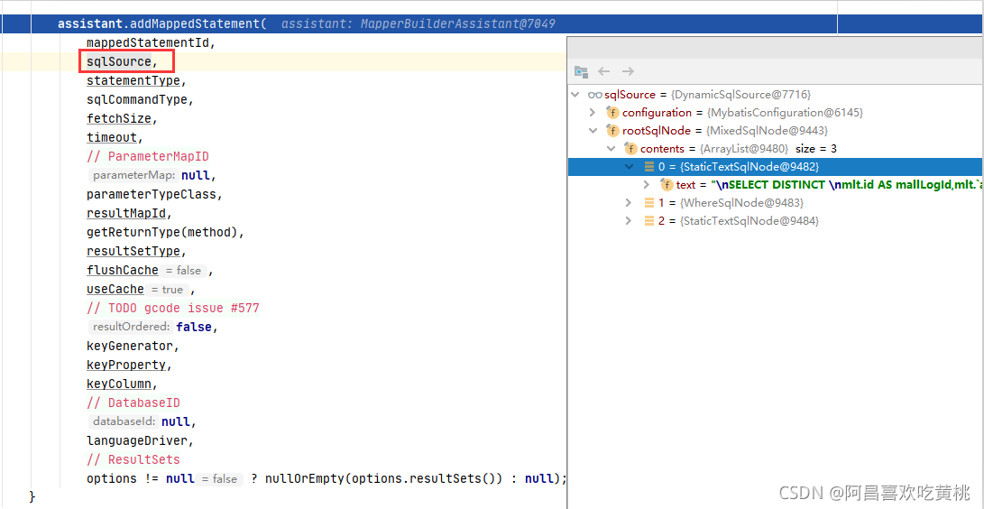Viewport: 984px width, 509px height.
Task: Click the glasses watch icon beside sqlSource
Action: click(x=594, y=95)
